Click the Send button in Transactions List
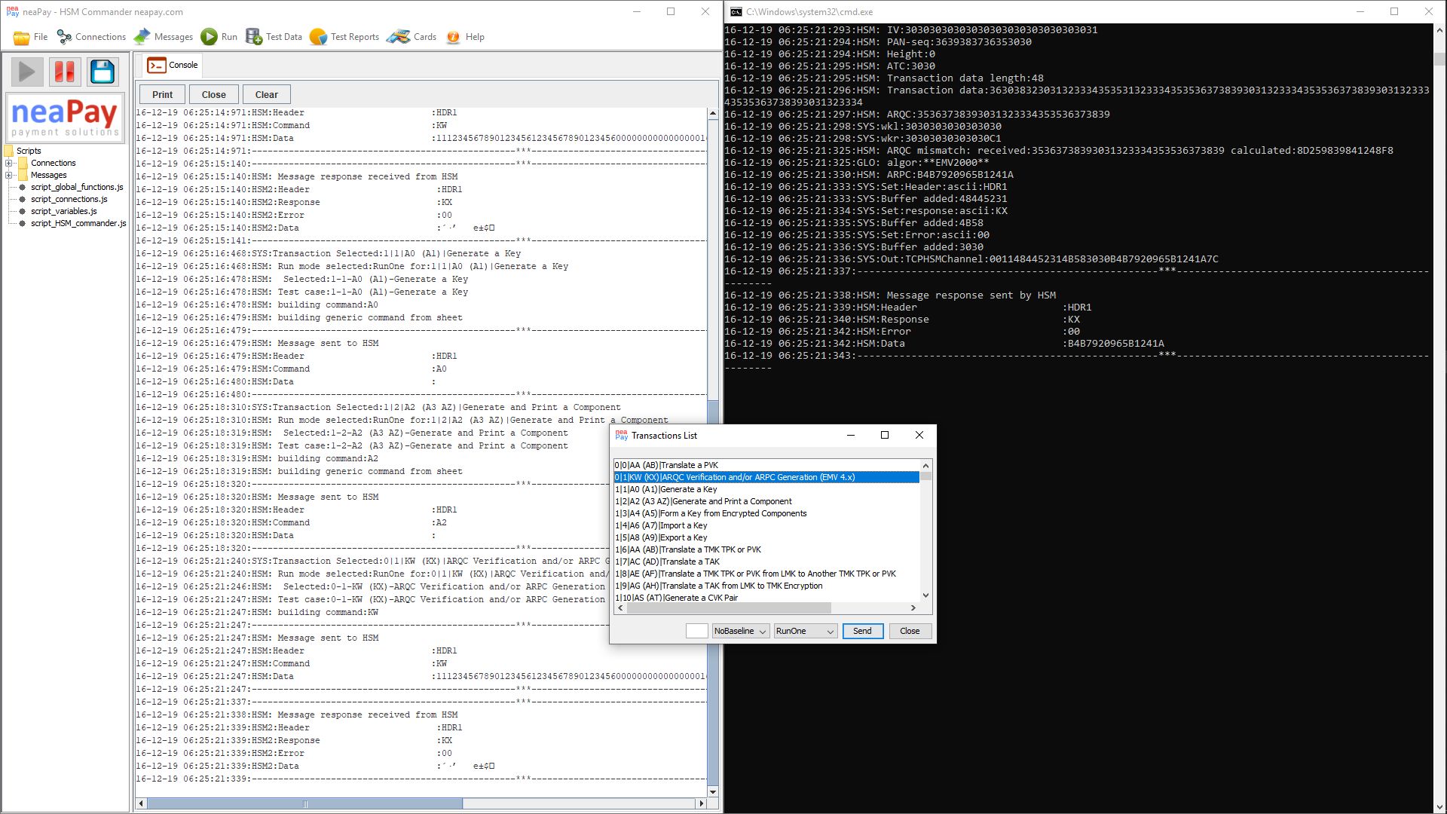The height and width of the screenshot is (814, 1447). (x=862, y=631)
